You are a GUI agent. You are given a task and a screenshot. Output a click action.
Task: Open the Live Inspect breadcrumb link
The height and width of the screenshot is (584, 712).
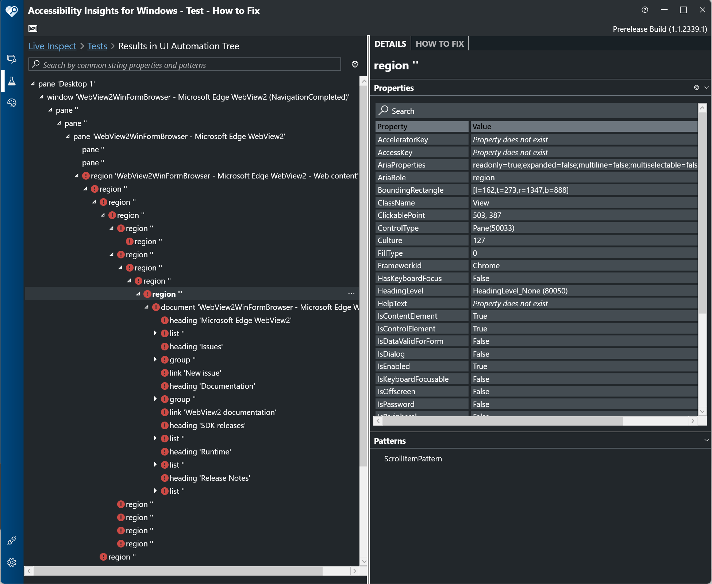tap(52, 46)
